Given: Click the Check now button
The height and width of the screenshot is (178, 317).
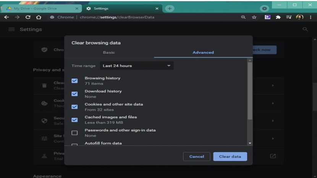Looking at the screenshot, I should coord(264,50).
